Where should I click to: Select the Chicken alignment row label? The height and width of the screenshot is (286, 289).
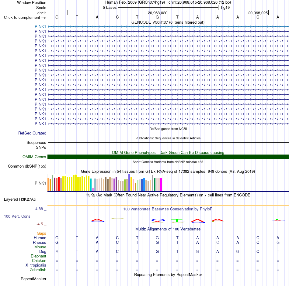click(39, 260)
